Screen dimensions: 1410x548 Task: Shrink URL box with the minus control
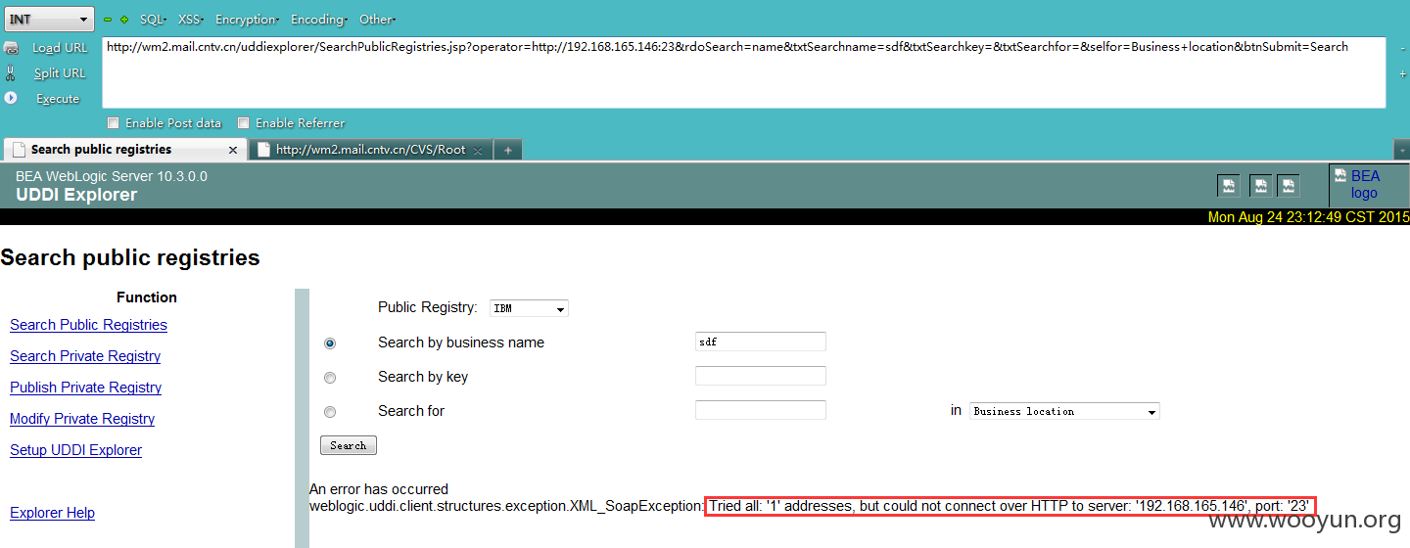[1402, 47]
